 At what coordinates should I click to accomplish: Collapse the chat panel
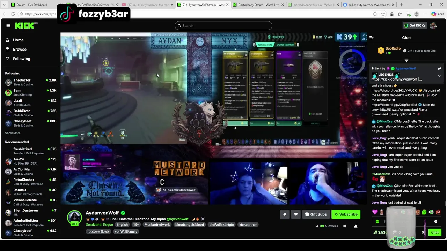(x=372, y=38)
